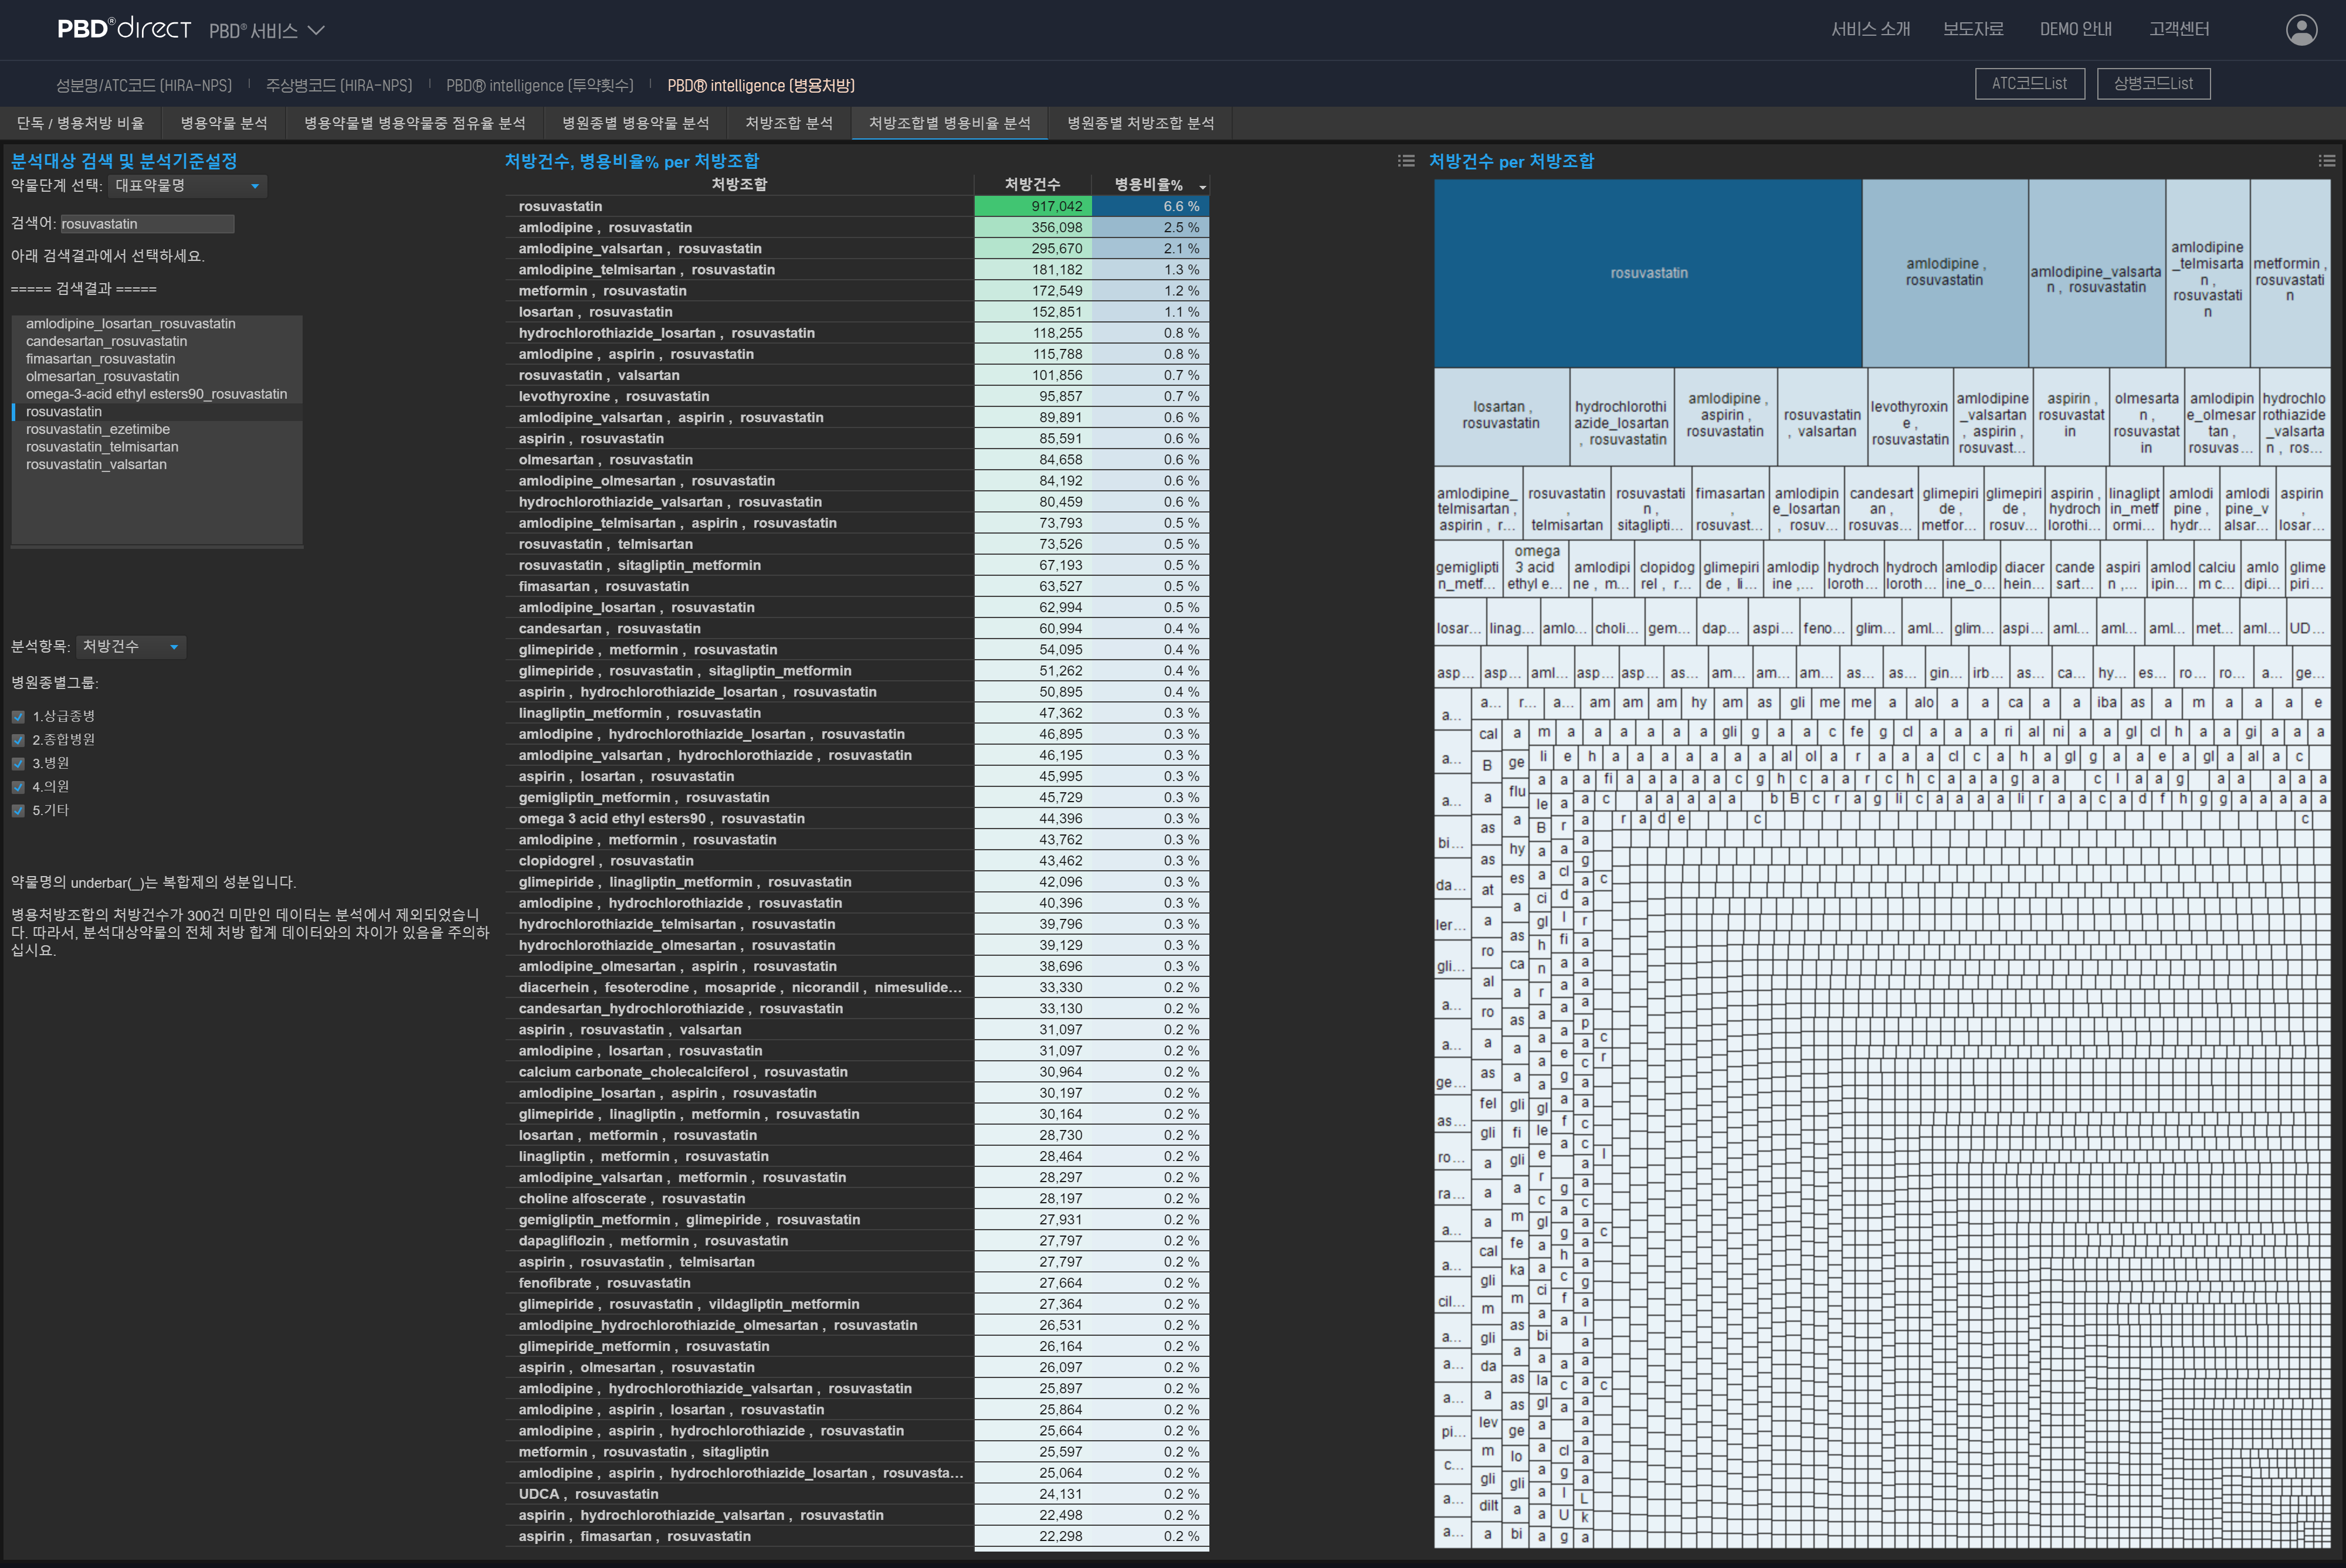Open 서비스 소개 menu

[1870, 29]
